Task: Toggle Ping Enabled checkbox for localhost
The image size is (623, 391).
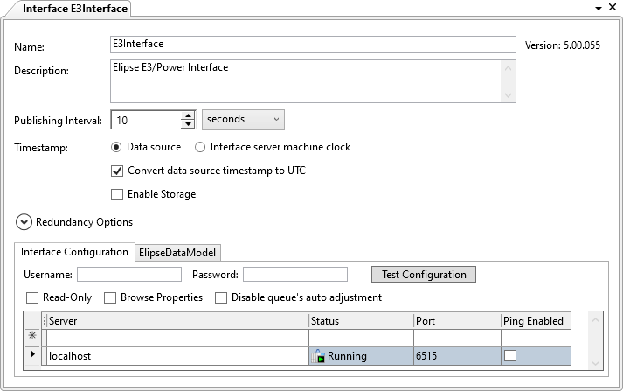Action: tap(510, 356)
